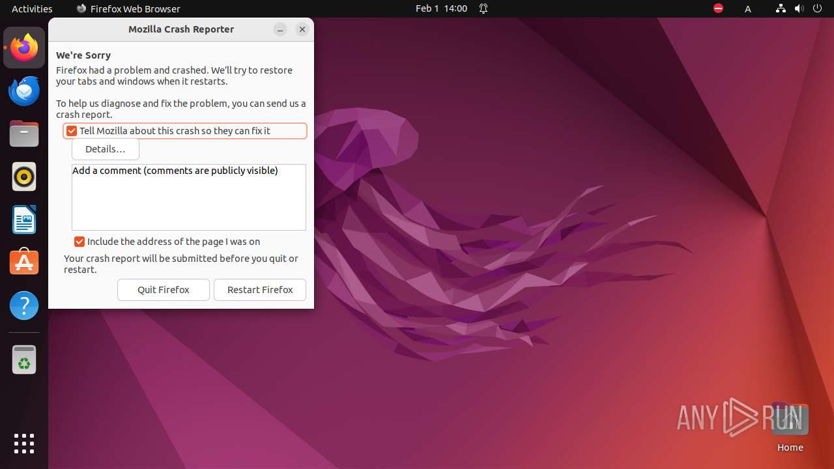Image resolution: width=834 pixels, height=469 pixels.
Task: Click the notification bell icon
Action: pos(483,8)
